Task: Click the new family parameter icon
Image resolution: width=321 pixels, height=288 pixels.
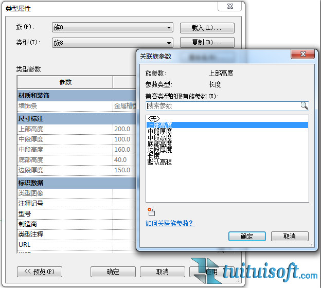Action: tap(151, 211)
